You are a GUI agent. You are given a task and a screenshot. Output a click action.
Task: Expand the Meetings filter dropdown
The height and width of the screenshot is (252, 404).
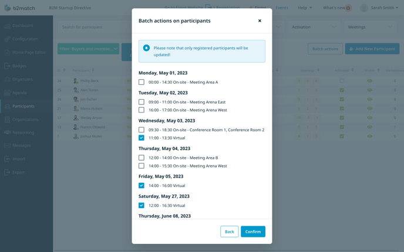tap(371, 27)
